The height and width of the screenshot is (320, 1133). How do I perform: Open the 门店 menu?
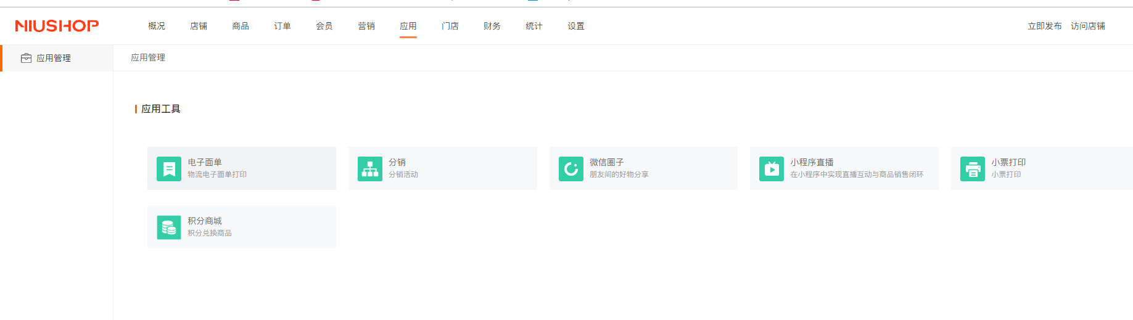[x=450, y=26]
